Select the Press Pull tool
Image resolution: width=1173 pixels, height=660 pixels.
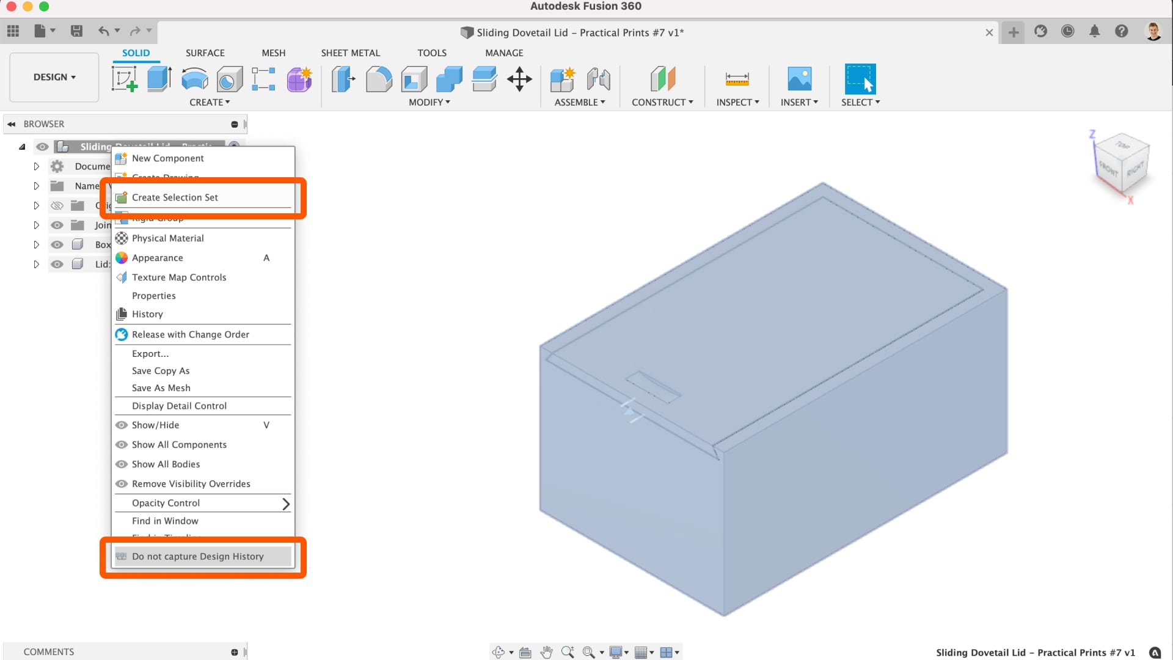[x=343, y=79]
